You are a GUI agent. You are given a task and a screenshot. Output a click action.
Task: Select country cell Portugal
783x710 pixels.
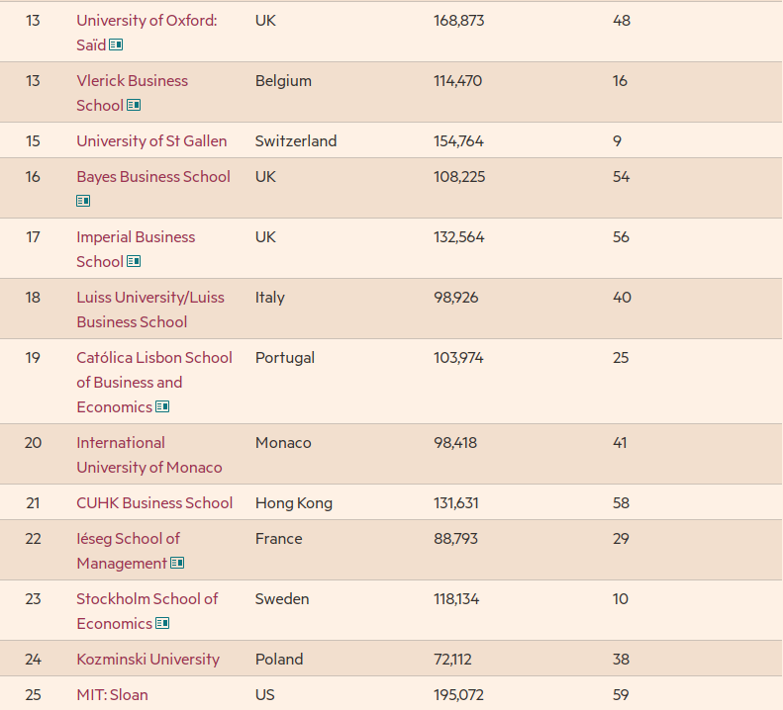pyautogui.click(x=285, y=358)
